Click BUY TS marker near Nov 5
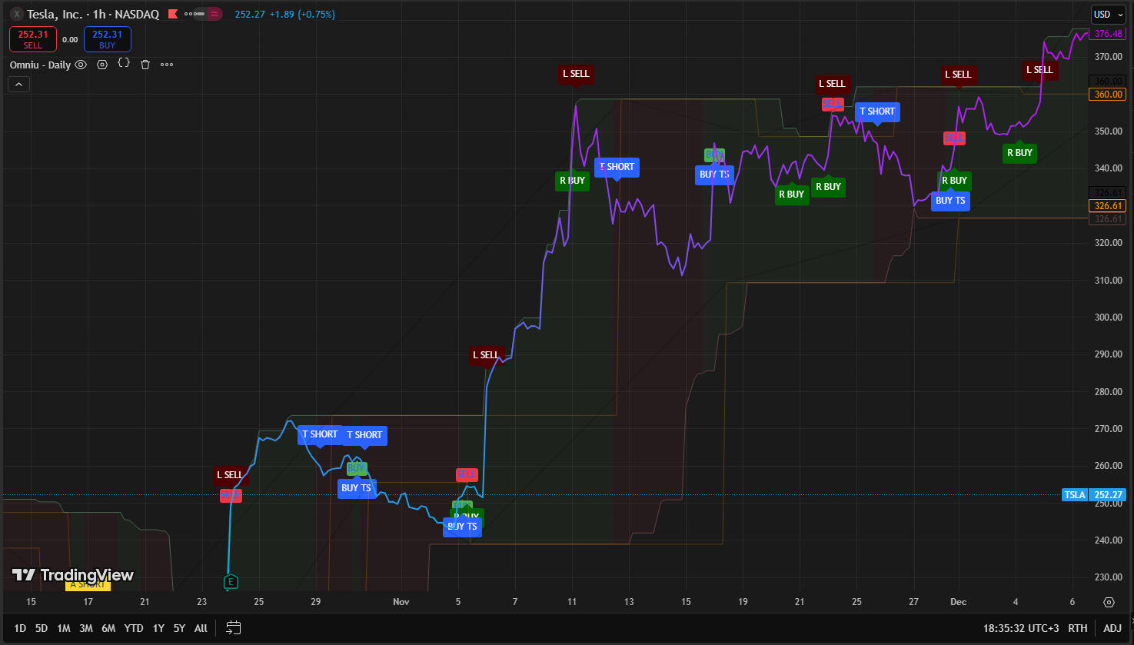This screenshot has width=1134, height=645. pyautogui.click(x=462, y=527)
